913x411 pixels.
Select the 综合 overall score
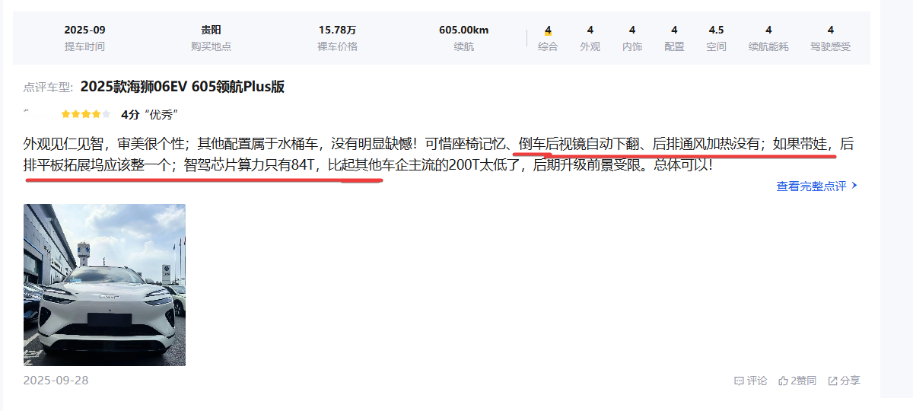pyautogui.click(x=548, y=30)
